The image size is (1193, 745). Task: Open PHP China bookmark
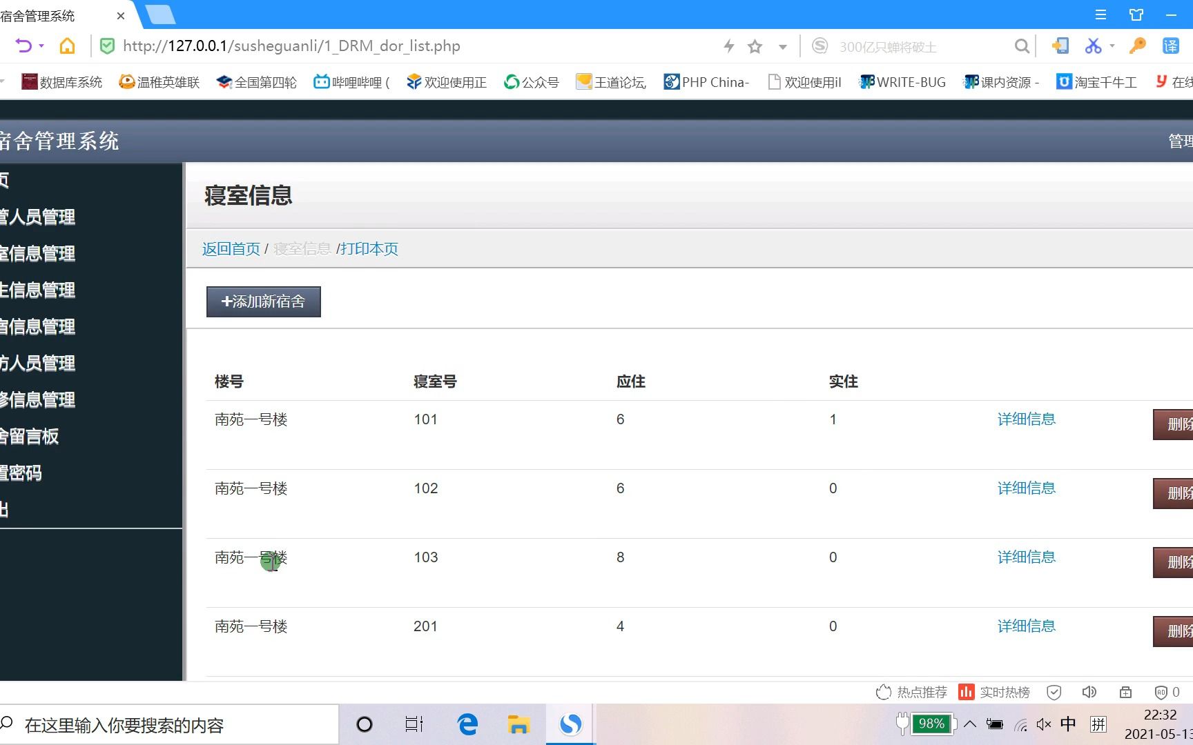click(x=706, y=82)
